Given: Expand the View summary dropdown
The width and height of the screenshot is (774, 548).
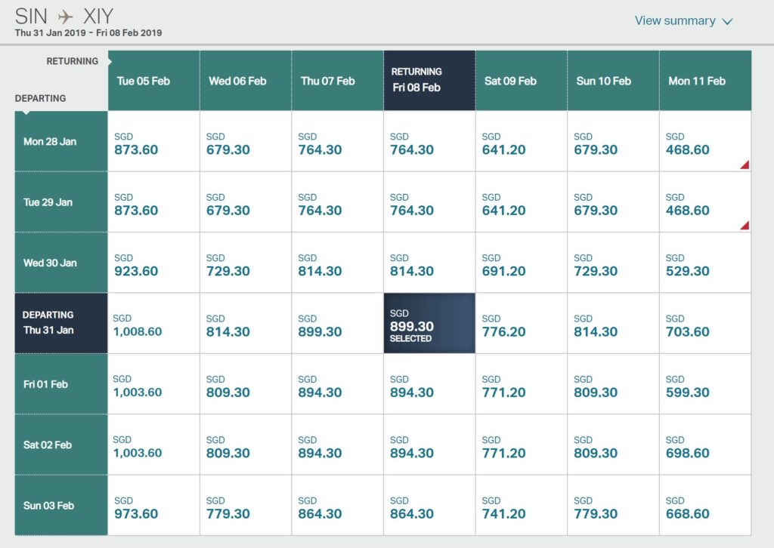Looking at the screenshot, I should 683,21.
